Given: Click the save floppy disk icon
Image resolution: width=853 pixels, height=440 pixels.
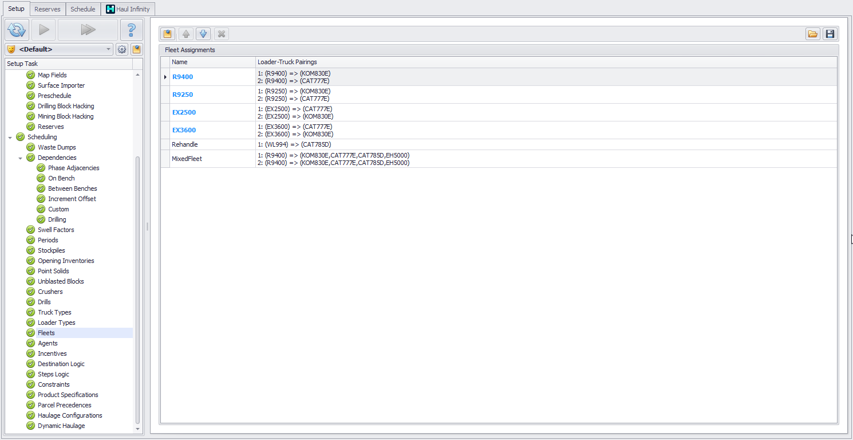Looking at the screenshot, I should tap(830, 34).
